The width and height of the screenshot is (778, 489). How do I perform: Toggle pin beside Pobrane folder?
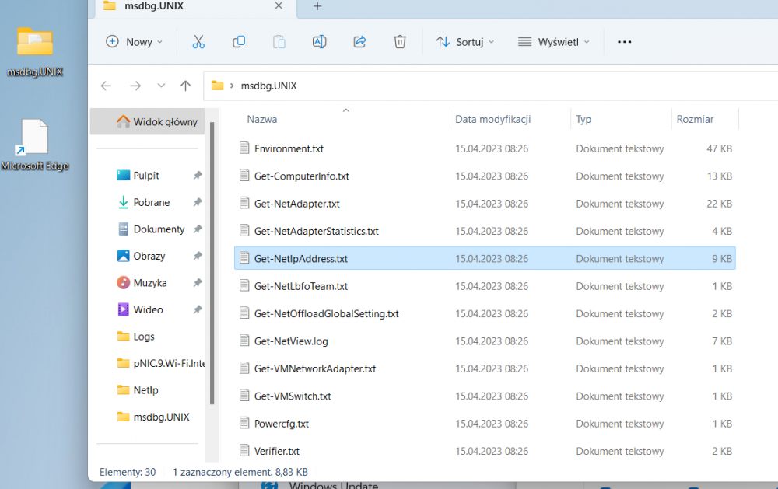click(198, 202)
